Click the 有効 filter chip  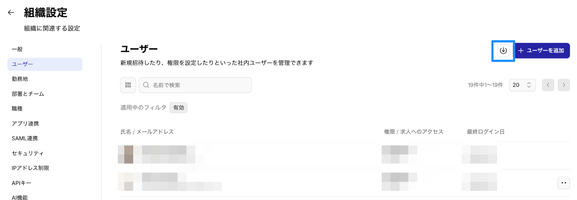pos(179,108)
